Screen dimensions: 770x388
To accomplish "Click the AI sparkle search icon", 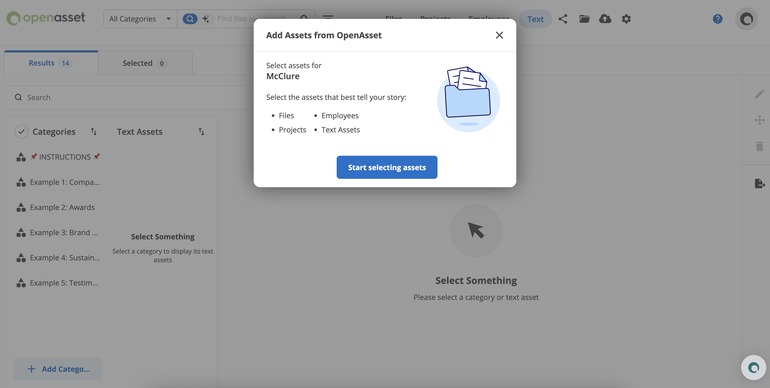I will (x=206, y=19).
